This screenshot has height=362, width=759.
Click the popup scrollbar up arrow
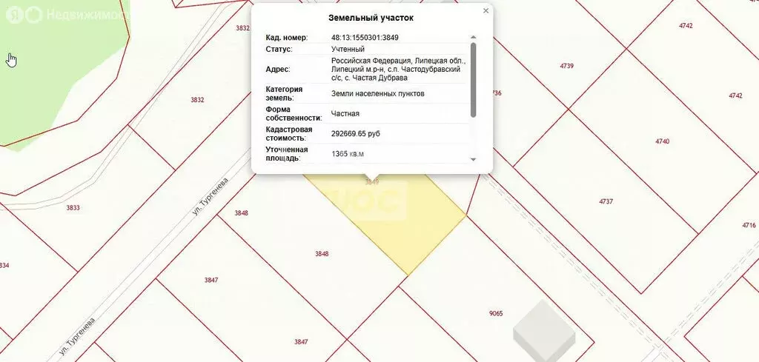[x=474, y=37]
